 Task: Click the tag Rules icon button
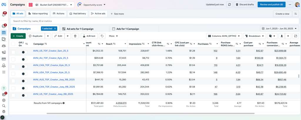point(102,36)
